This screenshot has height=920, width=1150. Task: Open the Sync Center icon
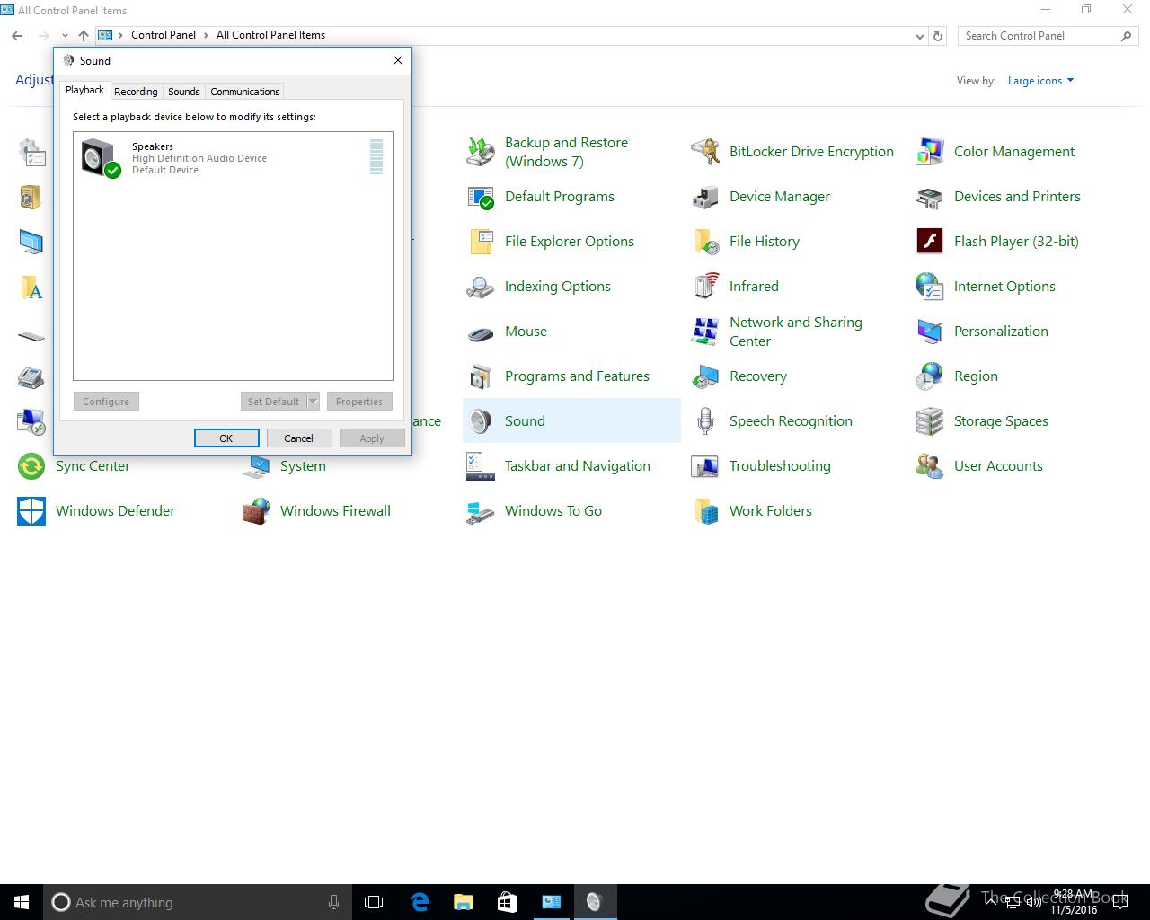tap(31, 466)
